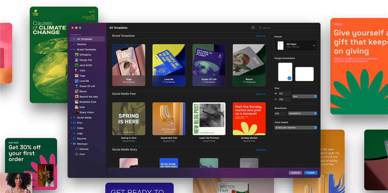This screenshot has height=193, width=388.
Task: Click the Social Media category icon
Action: click(74, 118)
